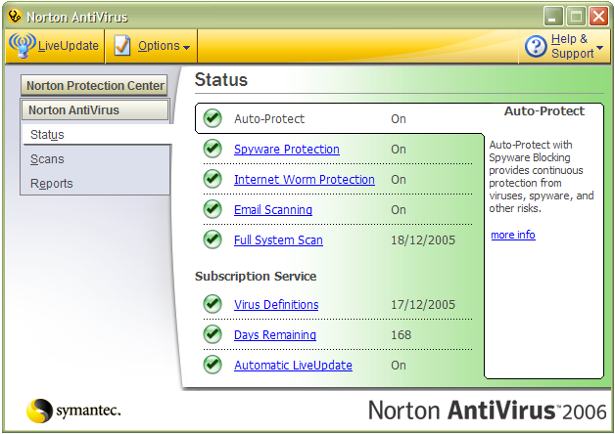Click the Norton AntiVirus title bar icon
This screenshot has width=615, height=434.
tap(15, 17)
